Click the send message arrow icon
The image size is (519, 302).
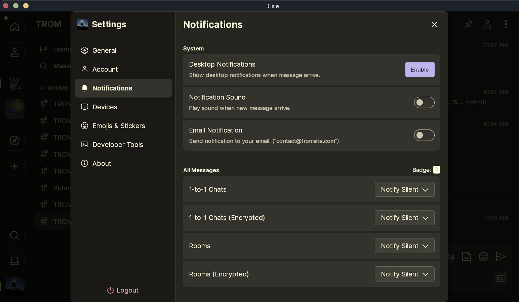point(501,257)
